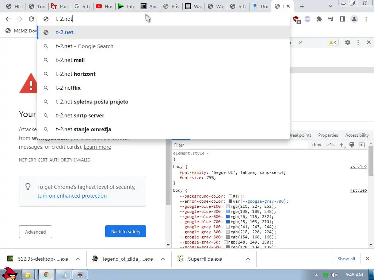Select the t-2.net URL suggestion

click(x=164, y=32)
